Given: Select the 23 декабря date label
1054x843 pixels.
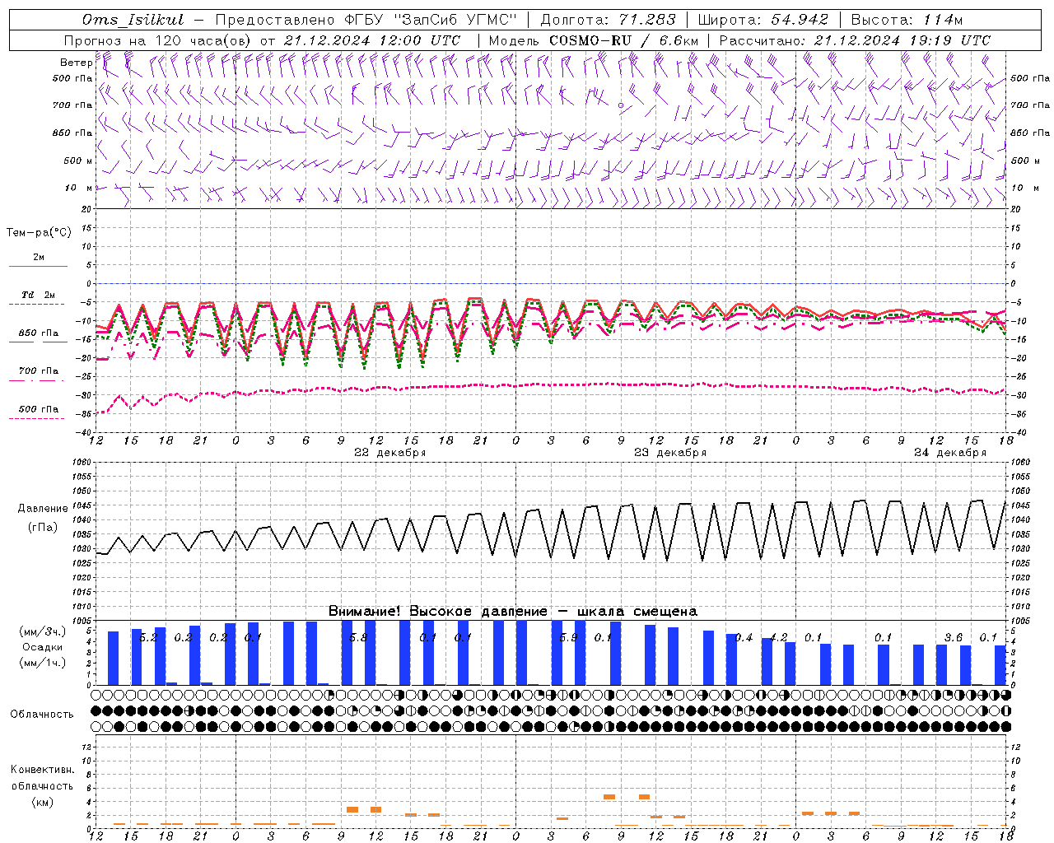Looking at the screenshot, I should pyautogui.click(x=669, y=453).
